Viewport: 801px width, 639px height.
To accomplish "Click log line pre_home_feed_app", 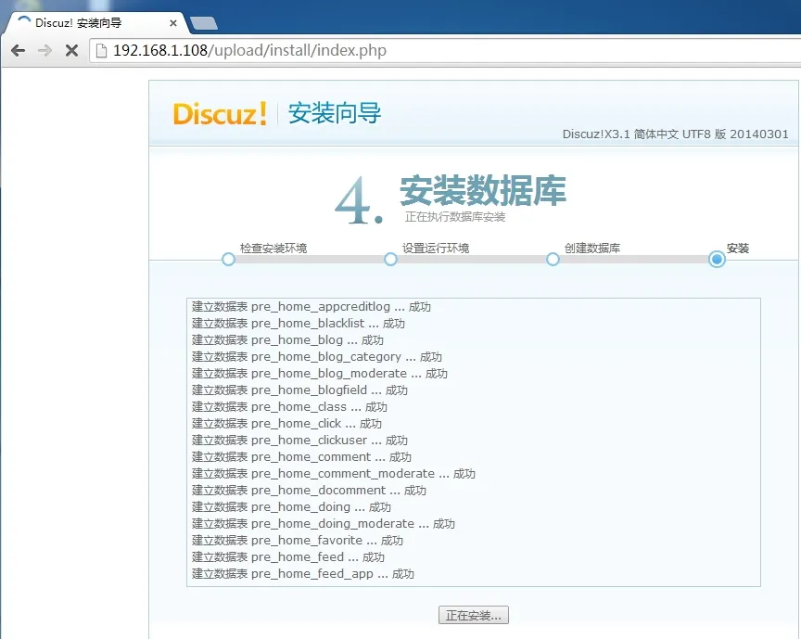I will point(302,574).
